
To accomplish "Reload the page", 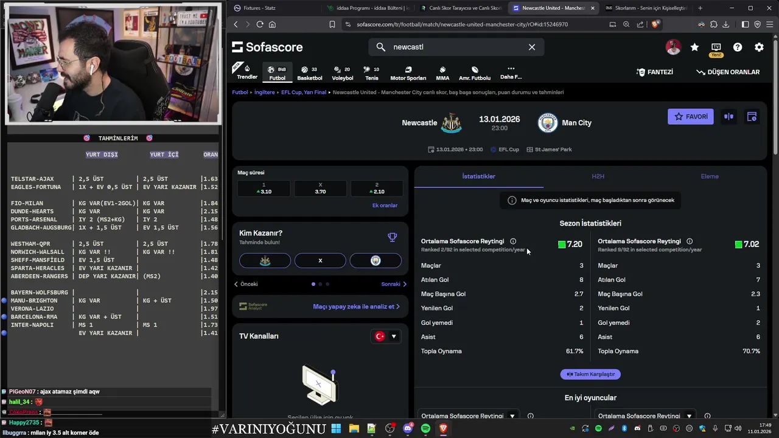I will tap(260, 24).
